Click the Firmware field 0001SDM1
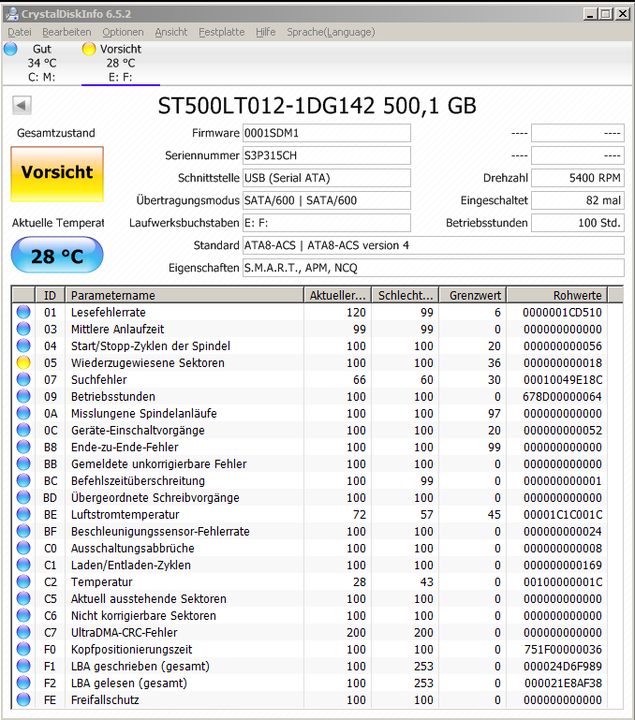Viewport: 635px width, 720px height. [x=326, y=133]
